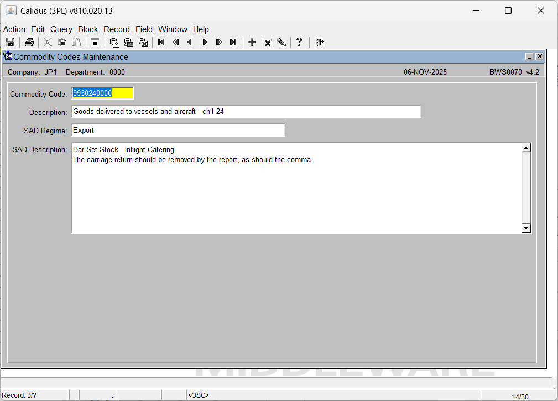Image resolution: width=558 pixels, height=401 pixels.
Task: Click the Execute Query toolbar icon
Action: click(129, 43)
